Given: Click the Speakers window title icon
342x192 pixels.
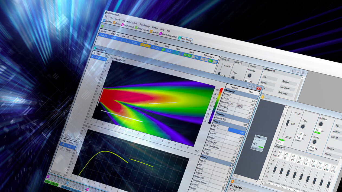Looking at the screenshot, I should coord(262,97).
